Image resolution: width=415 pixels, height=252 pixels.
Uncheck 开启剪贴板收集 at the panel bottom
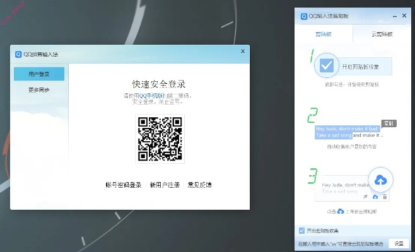pos(302,231)
